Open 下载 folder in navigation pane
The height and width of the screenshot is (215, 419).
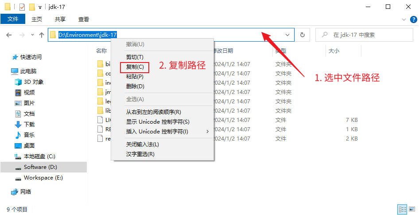(29, 125)
